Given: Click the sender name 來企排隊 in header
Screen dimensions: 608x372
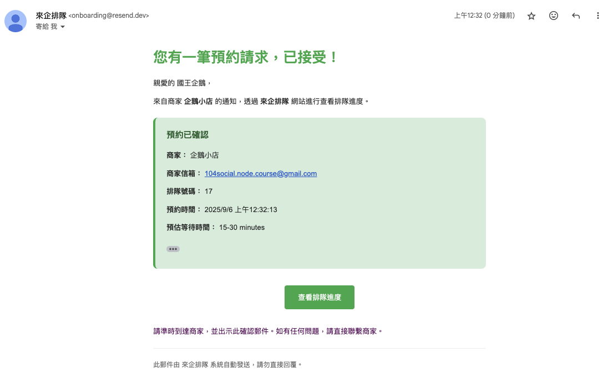Looking at the screenshot, I should click(x=51, y=16).
